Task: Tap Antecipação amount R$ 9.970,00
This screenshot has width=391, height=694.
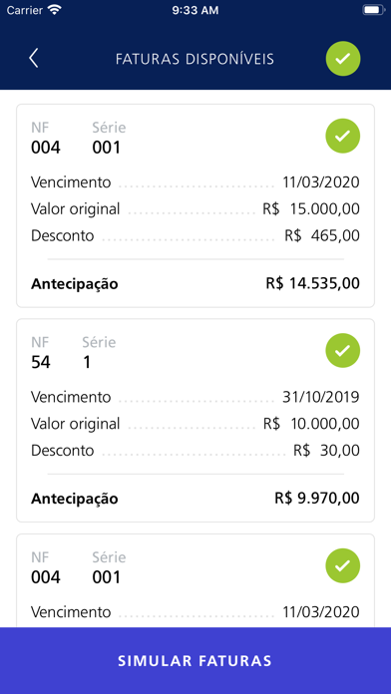Action: pos(317,499)
